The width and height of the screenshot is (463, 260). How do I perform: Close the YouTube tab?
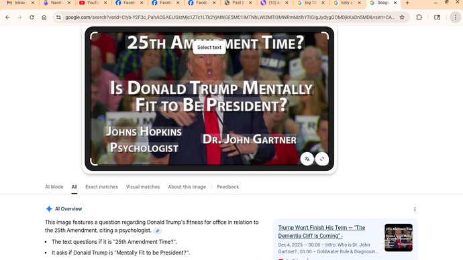click(105, 3)
